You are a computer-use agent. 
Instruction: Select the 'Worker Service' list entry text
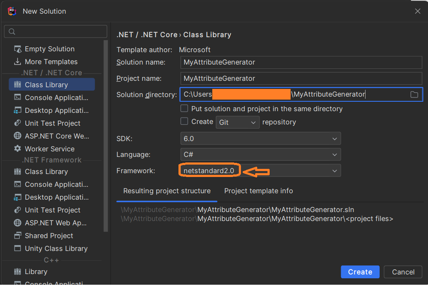pyautogui.click(x=50, y=149)
